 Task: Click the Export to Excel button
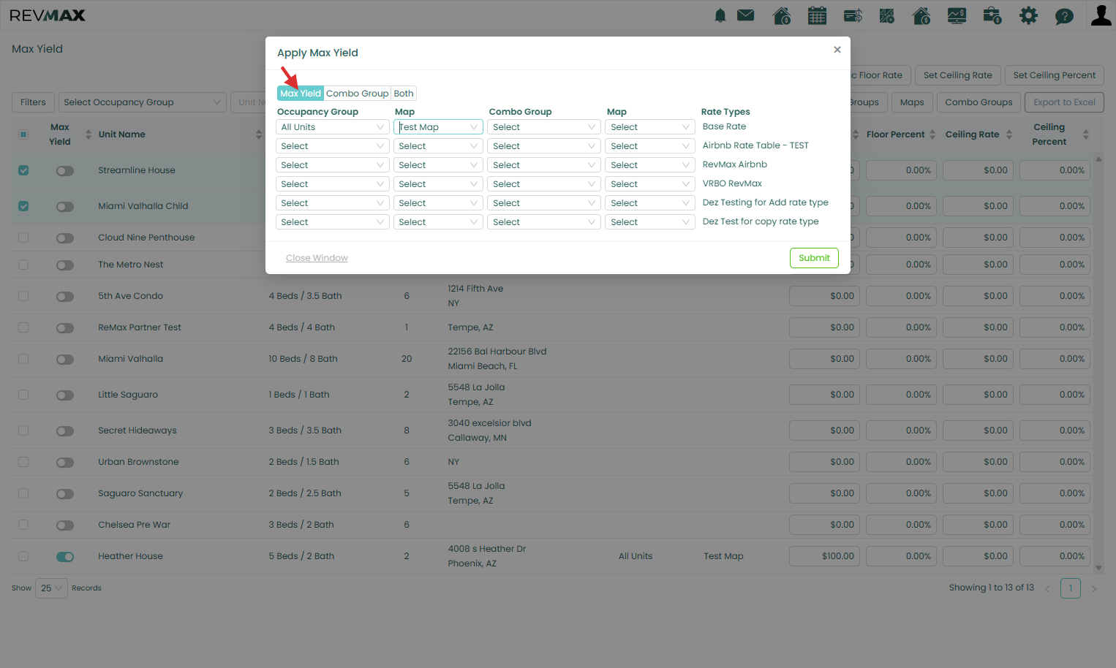click(1064, 102)
